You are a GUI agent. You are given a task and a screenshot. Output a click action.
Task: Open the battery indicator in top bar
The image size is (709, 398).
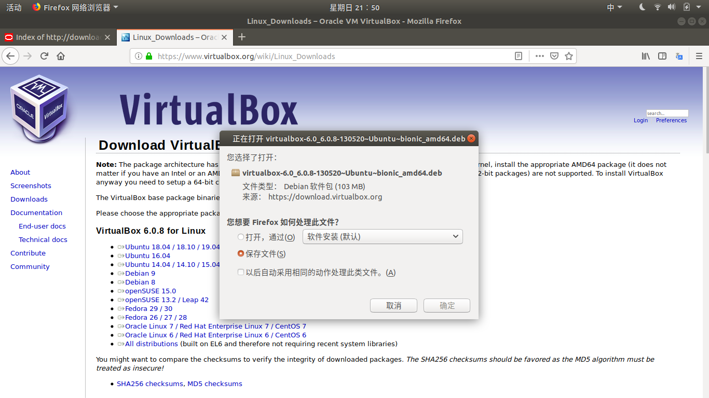tap(686, 7)
